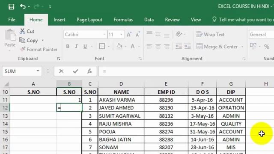Open Customize Quick Access Toolbar arrow
The image size is (274, 154).
pyautogui.click(x=50, y=7)
